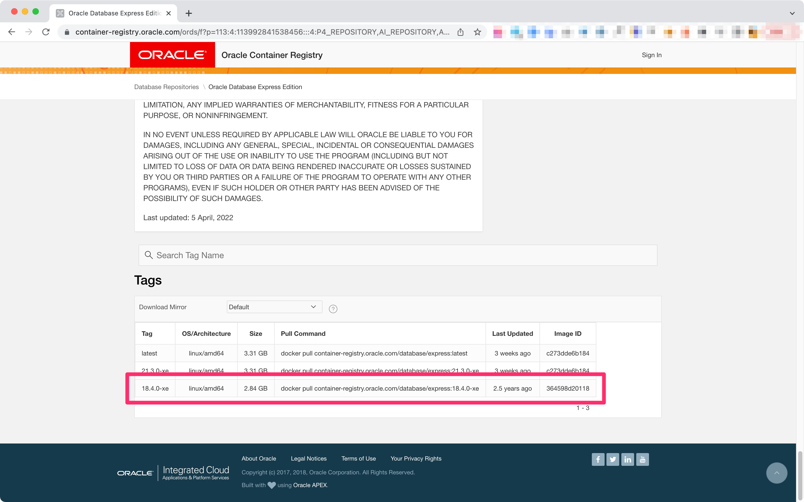Click the Search Tag Name field
The width and height of the screenshot is (804, 502).
pos(398,255)
